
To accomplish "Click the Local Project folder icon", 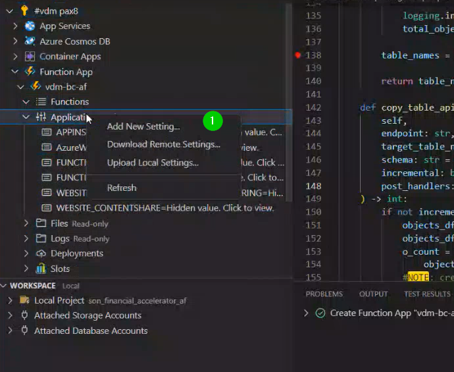I will pyautogui.click(x=24, y=300).
